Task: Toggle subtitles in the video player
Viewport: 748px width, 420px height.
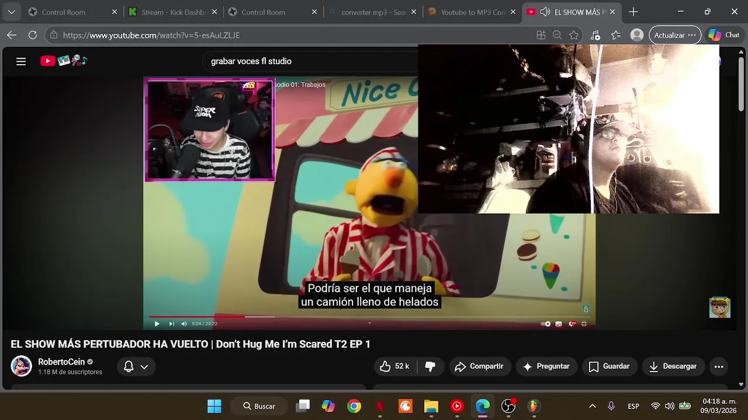Action: 559,324
